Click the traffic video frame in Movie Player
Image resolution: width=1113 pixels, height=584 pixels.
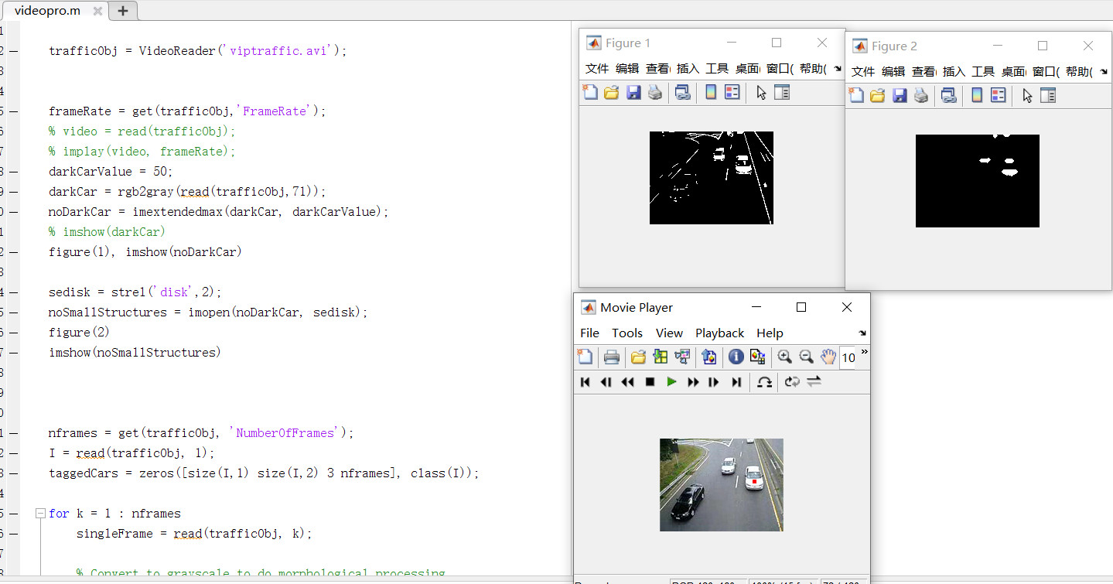pyautogui.click(x=722, y=485)
